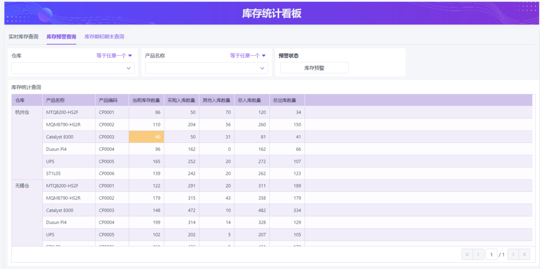540x269 pixels.
Task: Switch to 实时库存查询 tab
Action: point(23,37)
